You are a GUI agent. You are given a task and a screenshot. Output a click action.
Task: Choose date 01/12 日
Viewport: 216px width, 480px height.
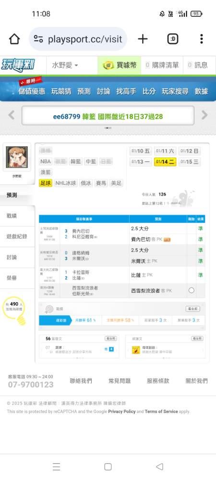190,151
